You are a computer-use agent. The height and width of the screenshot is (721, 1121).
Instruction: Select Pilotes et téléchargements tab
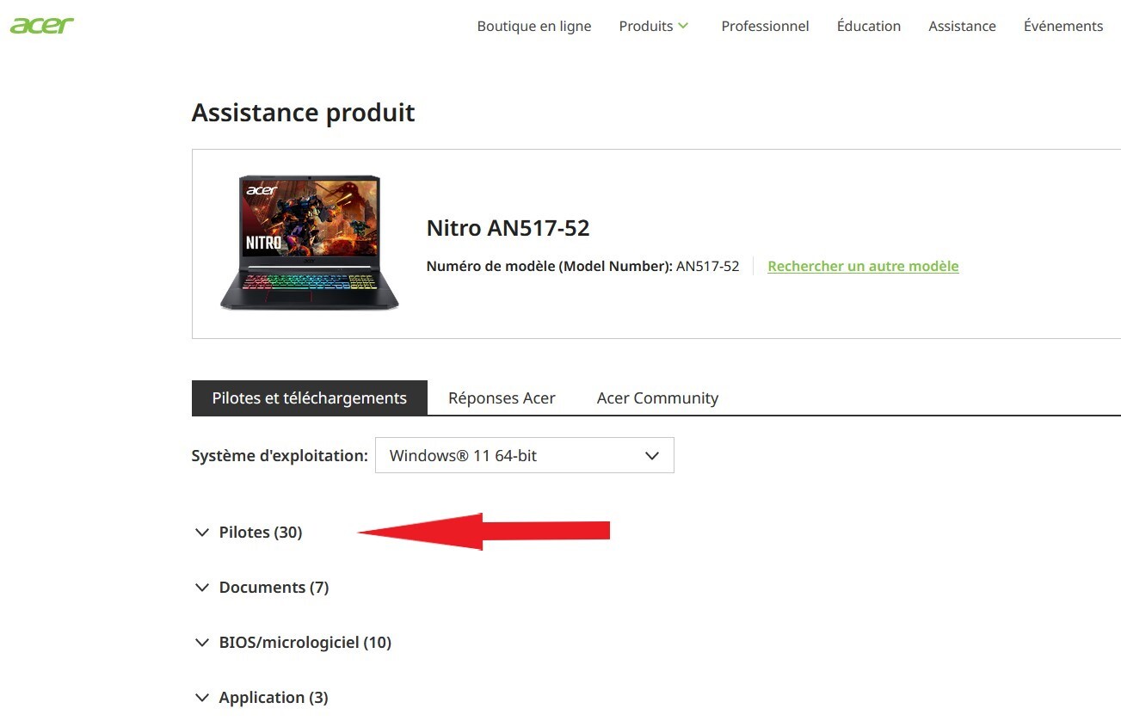(310, 398)
